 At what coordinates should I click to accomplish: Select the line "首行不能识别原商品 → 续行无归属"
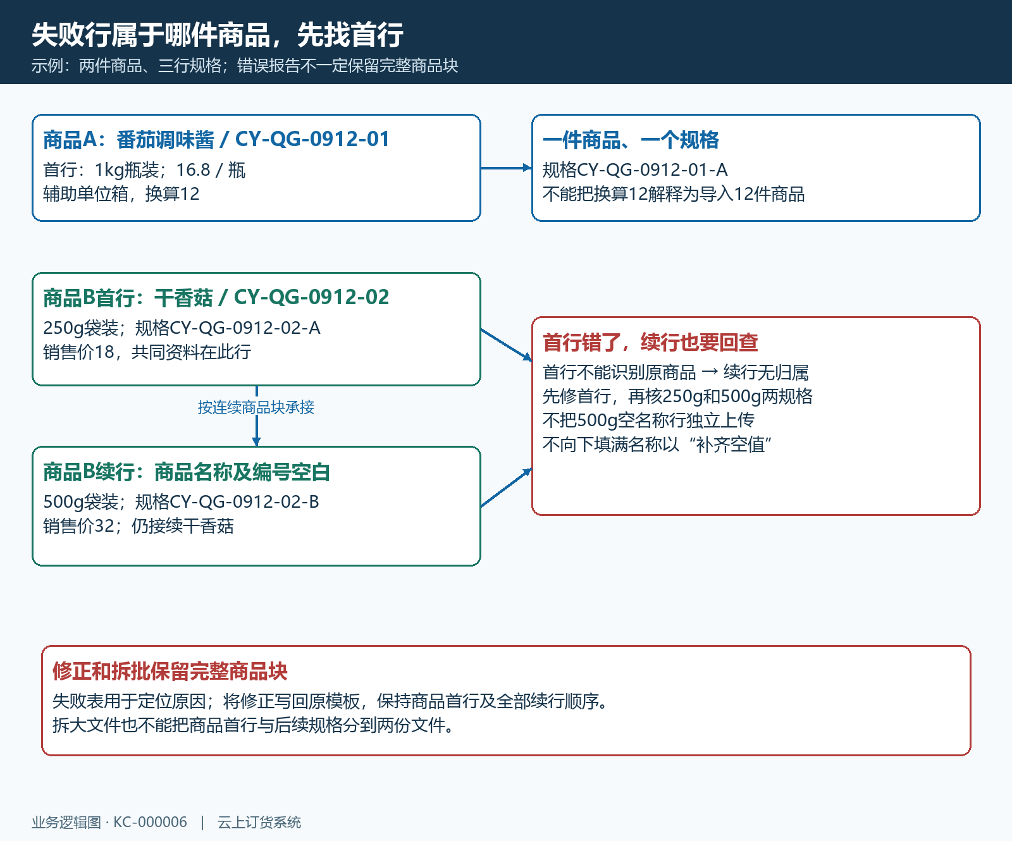point(676,372)
